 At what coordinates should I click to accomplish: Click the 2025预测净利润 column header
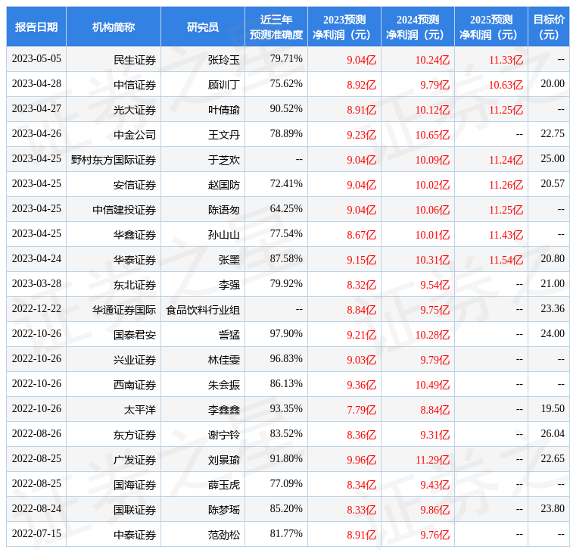click(491, 27)
